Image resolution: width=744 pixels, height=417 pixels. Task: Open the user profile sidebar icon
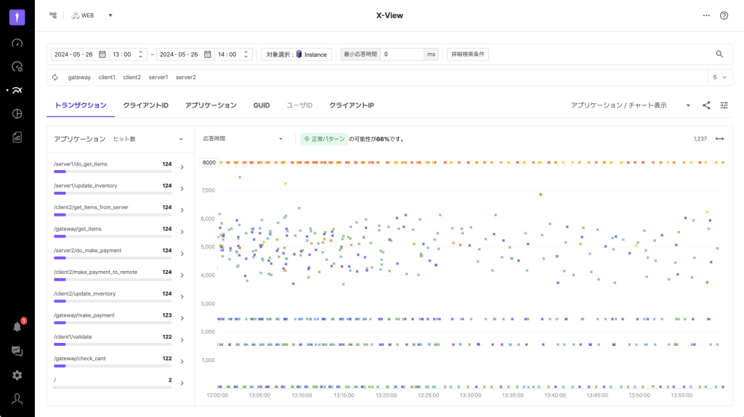17,399
